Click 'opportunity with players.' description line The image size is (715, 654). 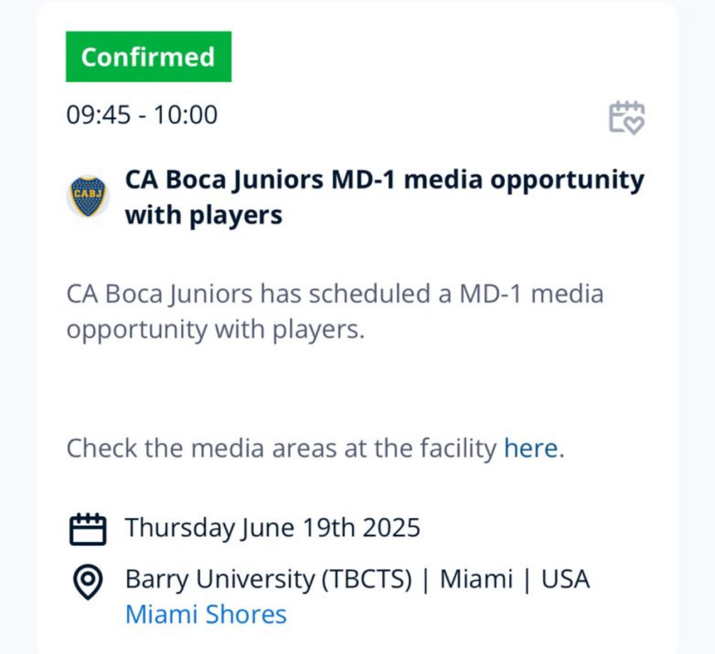[216, 330]
